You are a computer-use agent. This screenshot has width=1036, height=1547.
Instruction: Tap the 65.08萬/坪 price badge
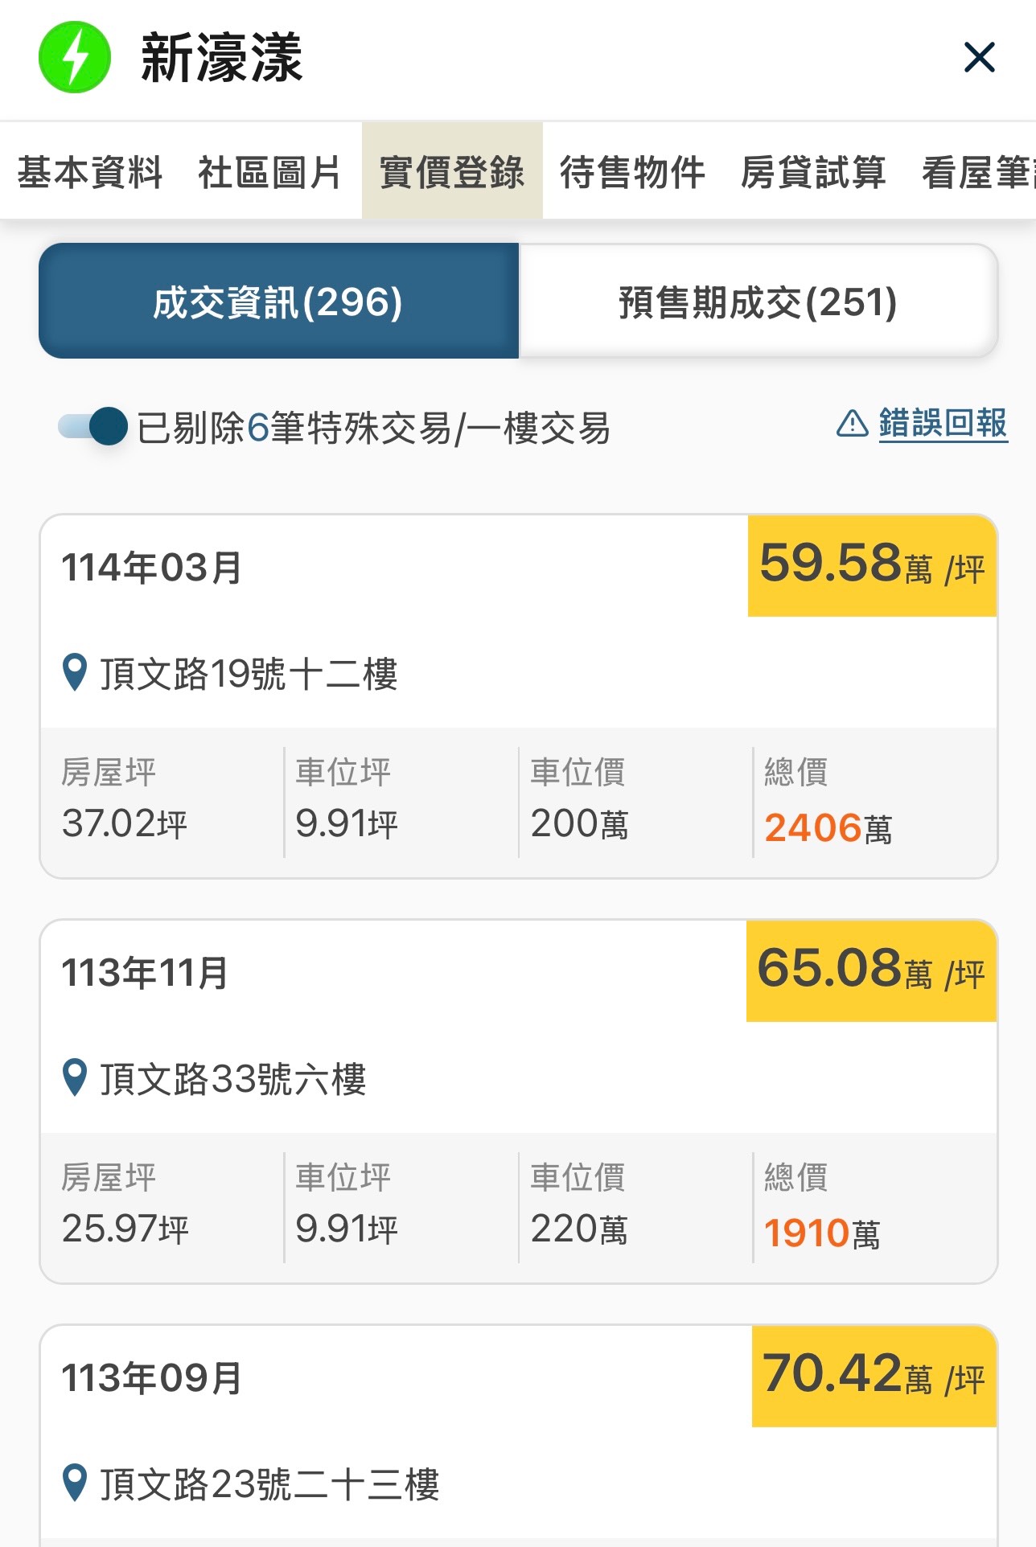[x=871, y=970]
